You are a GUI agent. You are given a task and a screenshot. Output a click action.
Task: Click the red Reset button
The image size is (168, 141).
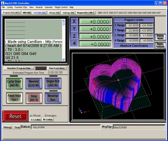[x=15, y=116]
